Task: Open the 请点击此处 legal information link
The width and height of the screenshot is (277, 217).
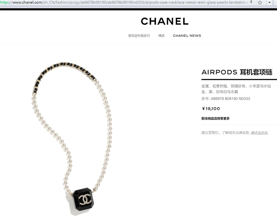Action: click(259, 133)
